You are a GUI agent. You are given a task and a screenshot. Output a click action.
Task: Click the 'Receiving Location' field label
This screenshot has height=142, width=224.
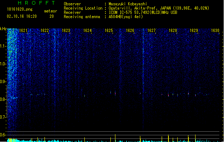click(83, 8)
